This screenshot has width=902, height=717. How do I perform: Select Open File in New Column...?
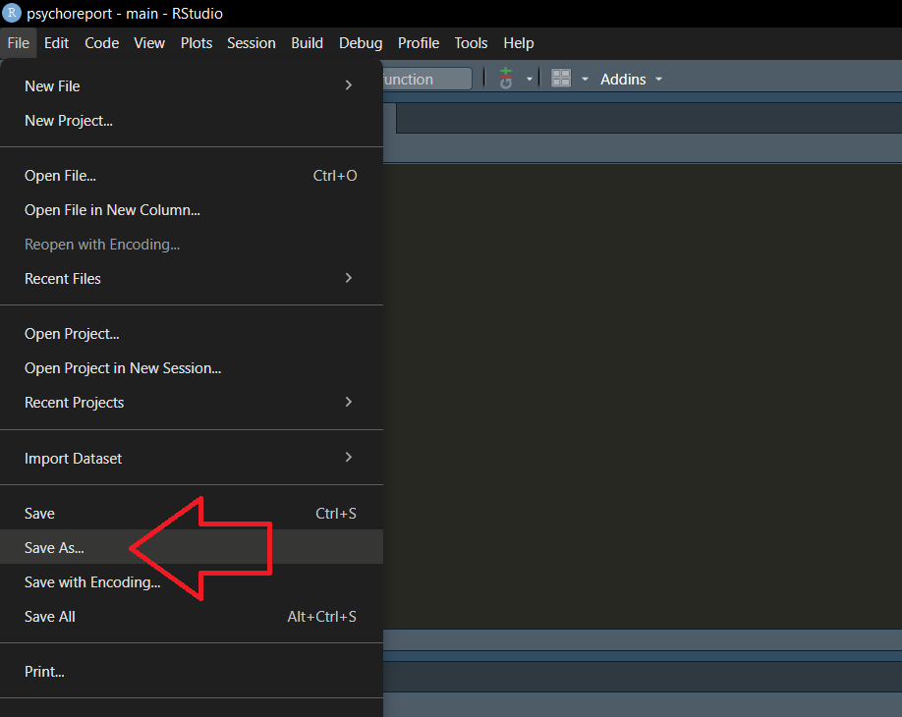coord(112,210)
